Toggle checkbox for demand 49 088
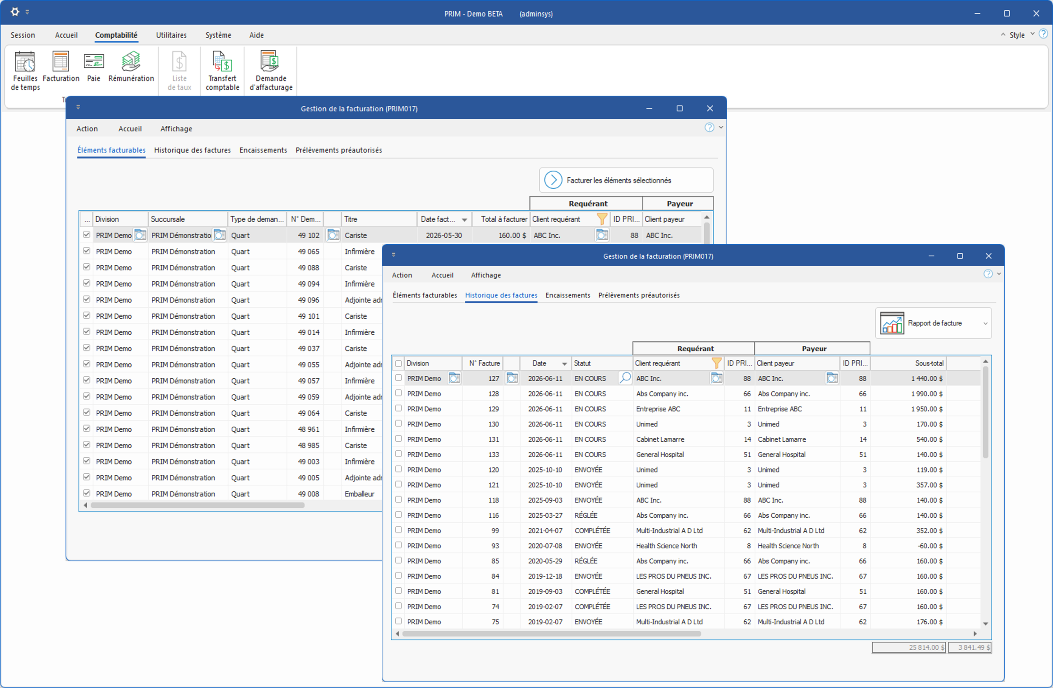Image resolution: width=1053 pixels, height=688 pixels. click(x=87, y=267)
